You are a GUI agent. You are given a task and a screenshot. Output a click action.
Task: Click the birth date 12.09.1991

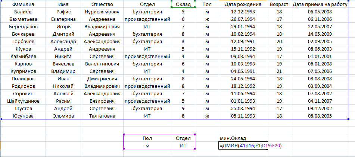coord(243,42)
